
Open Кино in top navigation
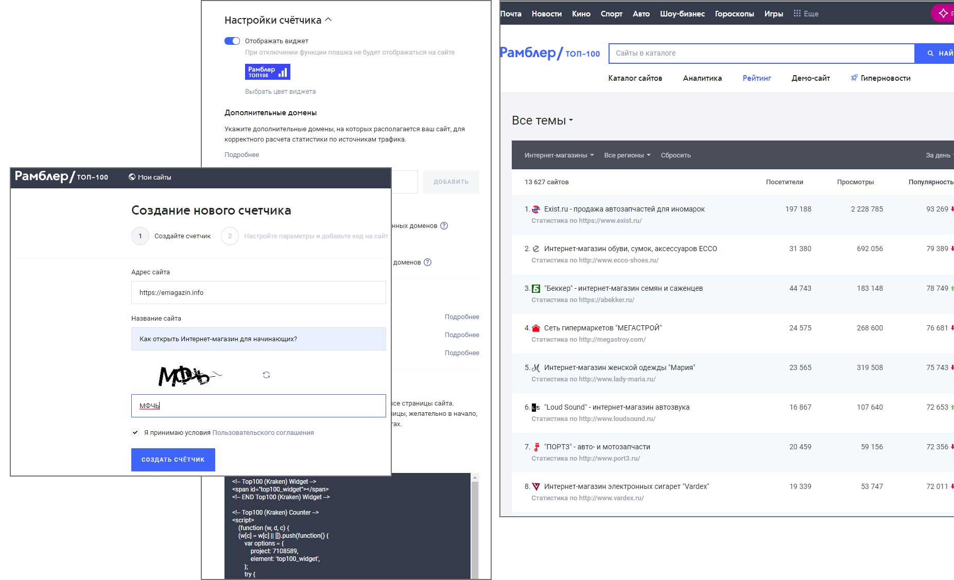click(x=581, y=14)
